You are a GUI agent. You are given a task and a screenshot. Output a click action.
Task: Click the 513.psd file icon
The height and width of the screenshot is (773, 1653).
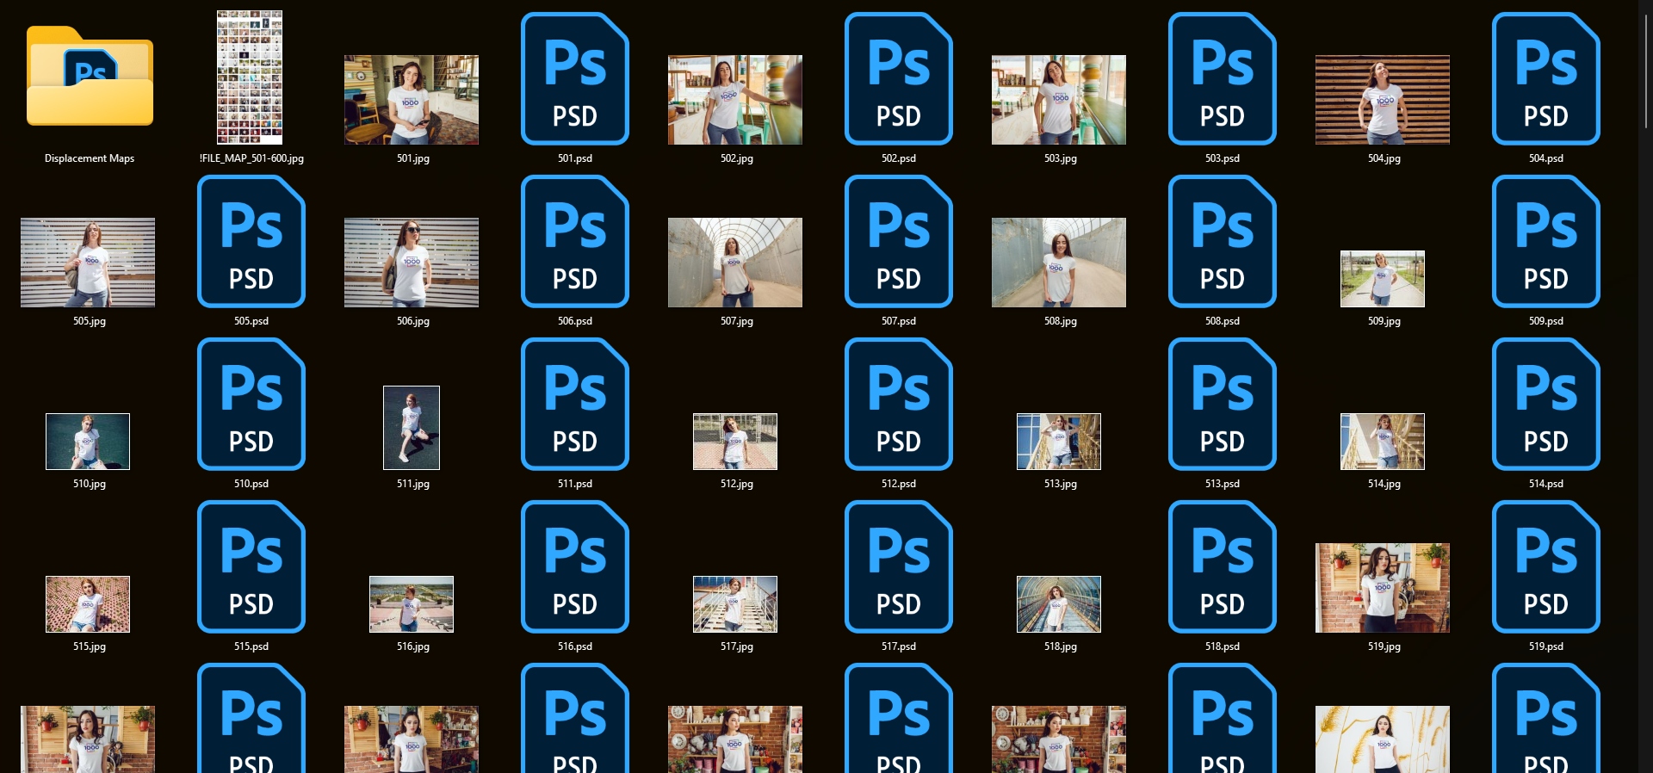(1222, 405)
